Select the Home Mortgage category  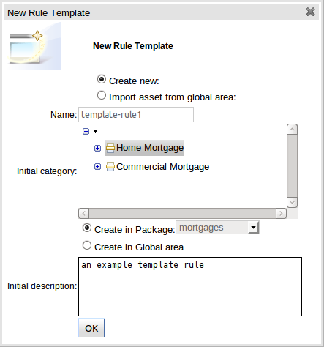tap(150, 148)
